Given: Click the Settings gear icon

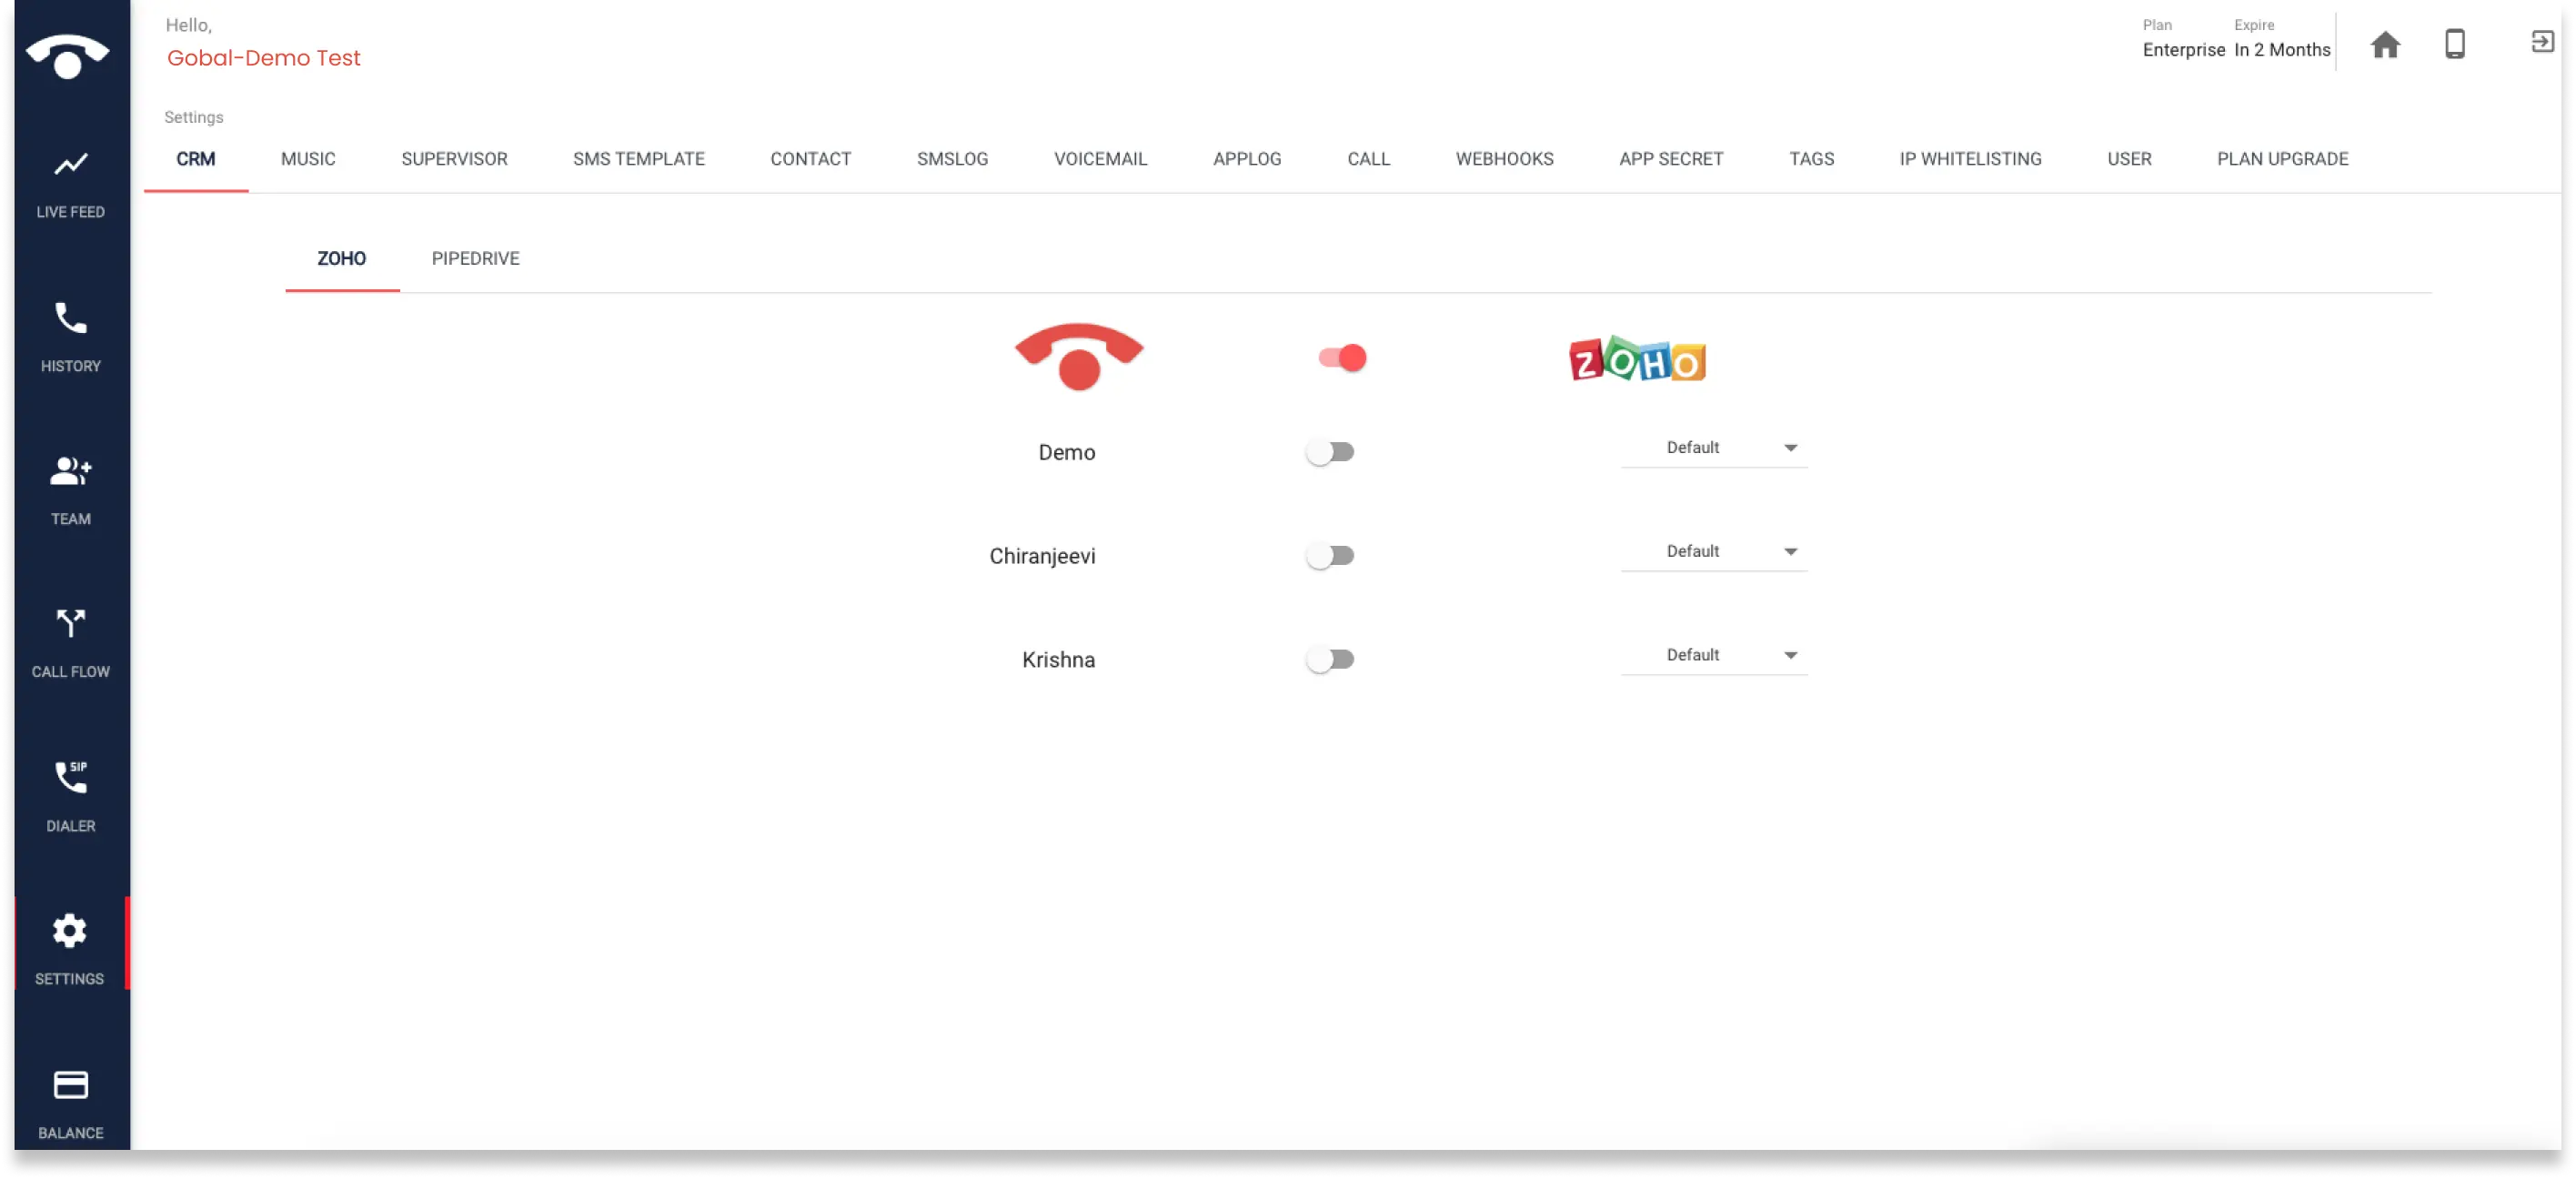Looking at the screenshot, I should pyautogui.click(x=69, y=931).
